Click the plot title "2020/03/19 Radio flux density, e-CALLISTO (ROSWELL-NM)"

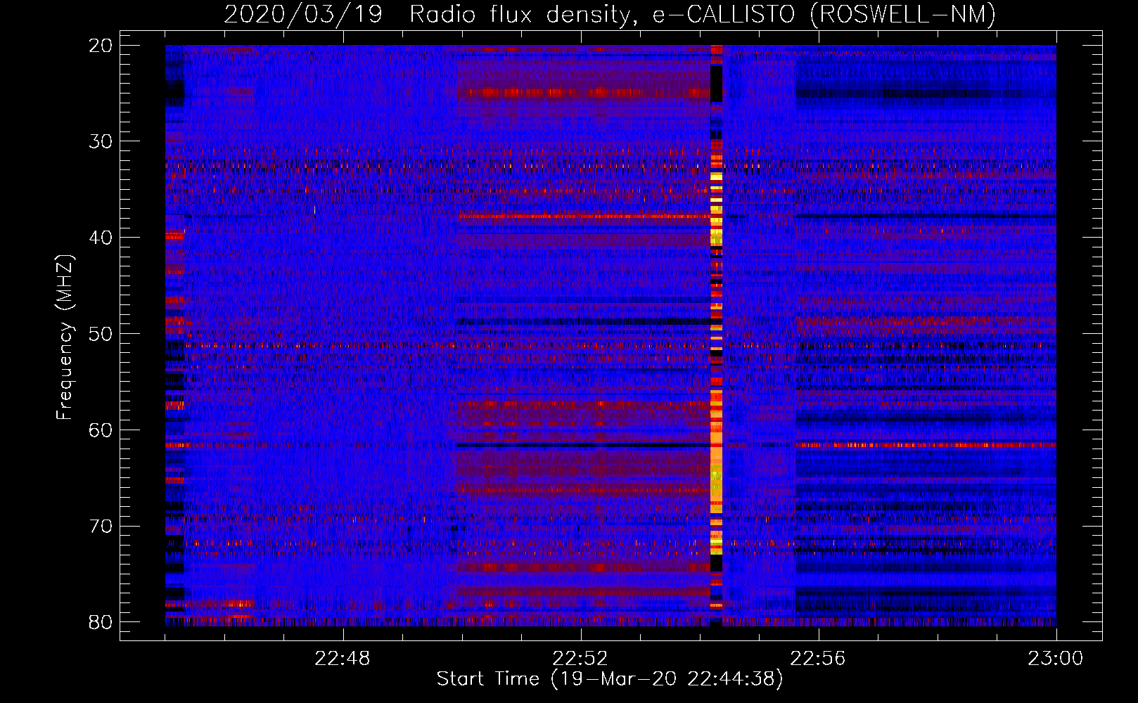point(610,15)
